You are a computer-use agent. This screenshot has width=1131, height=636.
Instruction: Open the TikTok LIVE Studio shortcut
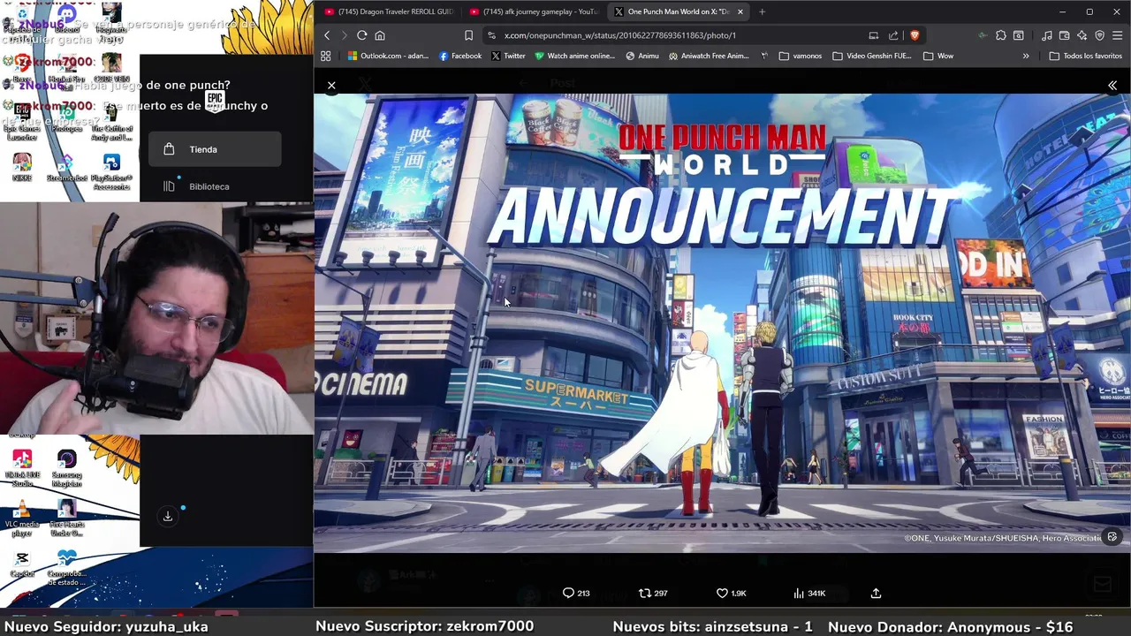(x=22, y=469)
